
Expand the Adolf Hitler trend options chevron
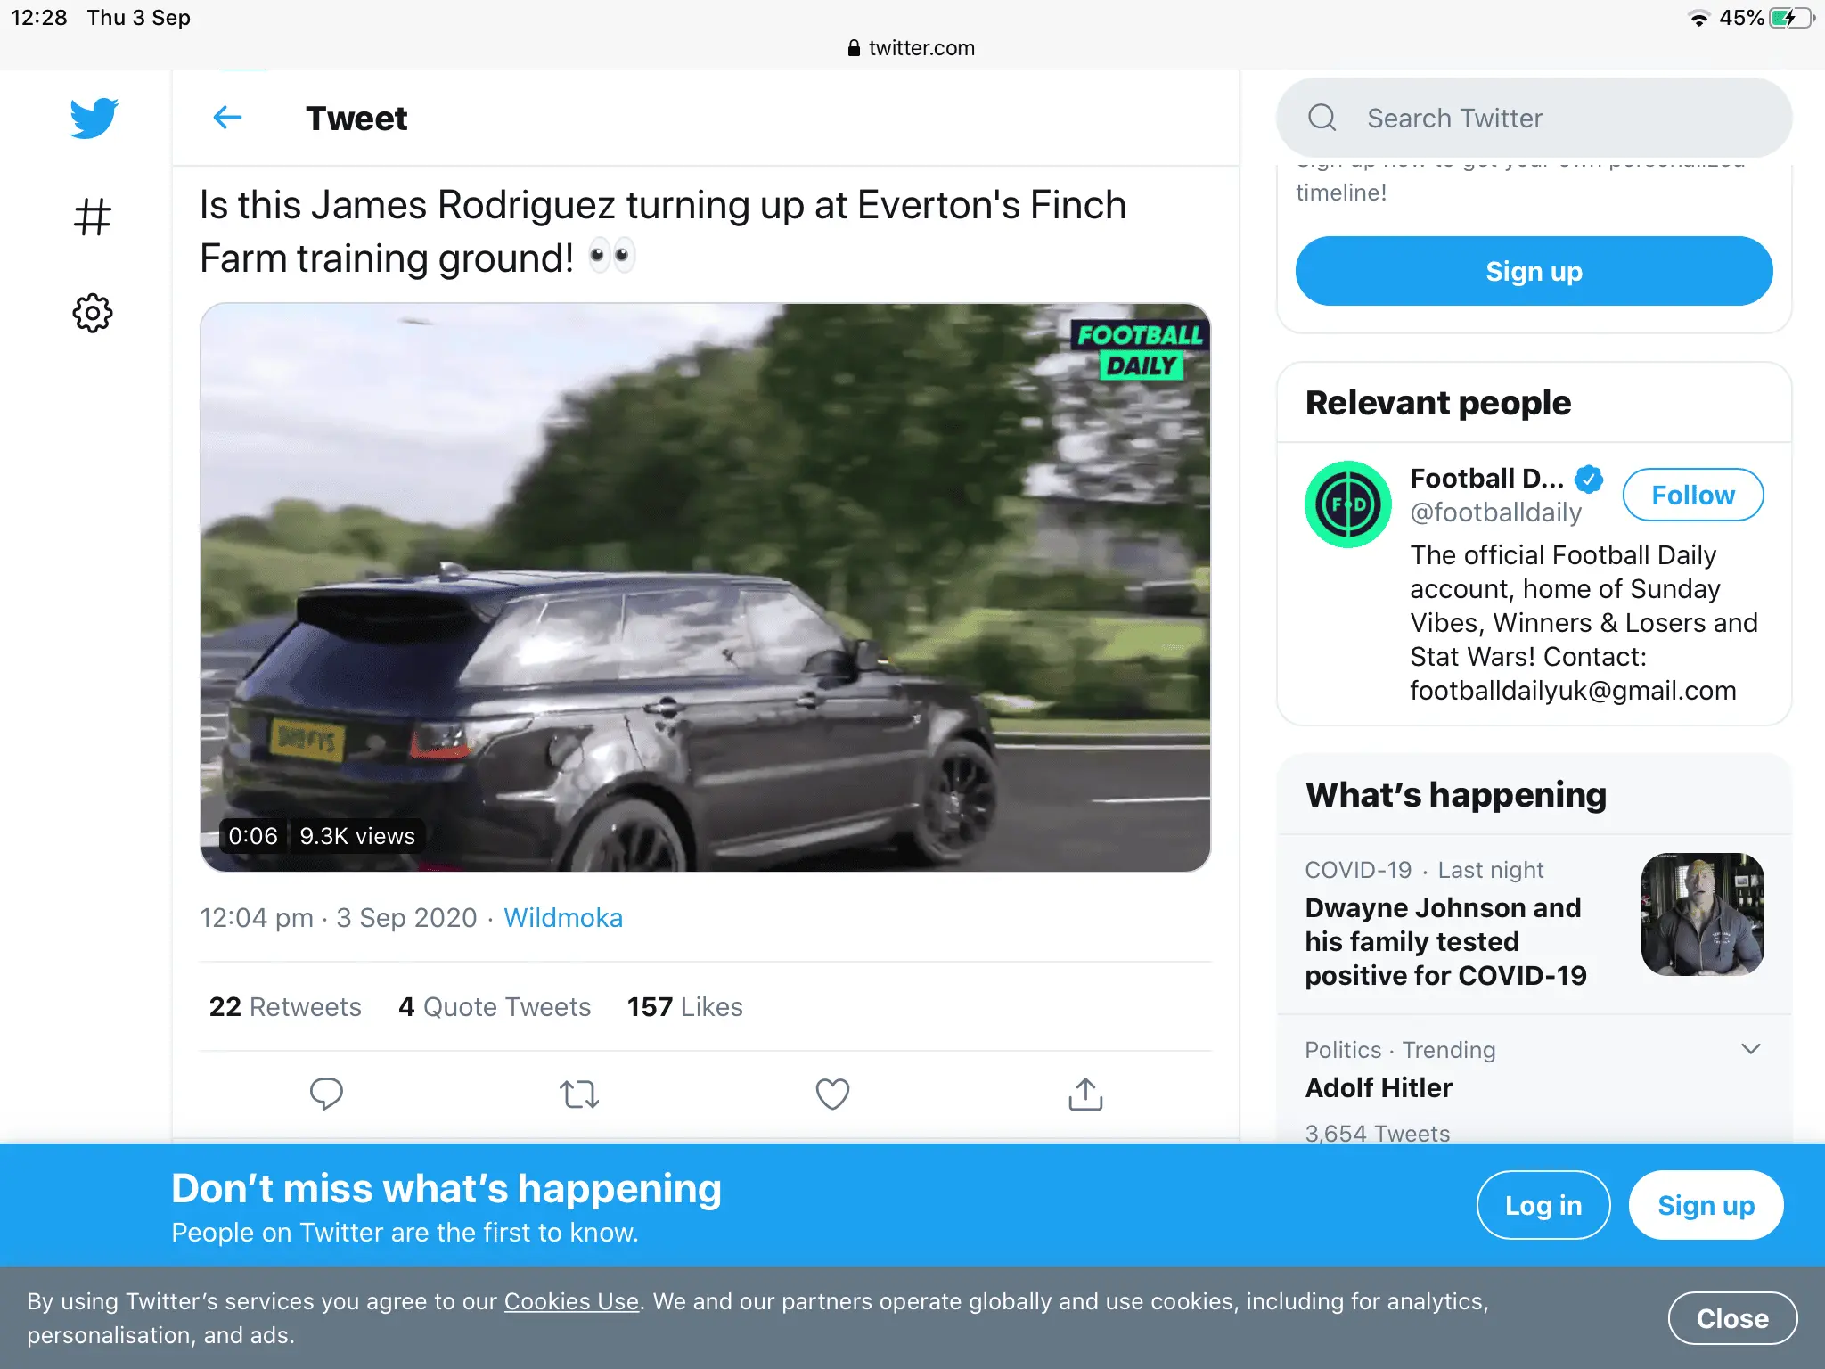click(x=1750, y=1049)
